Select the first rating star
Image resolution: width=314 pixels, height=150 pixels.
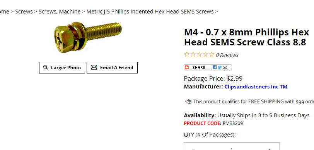(x=187, y=54)
